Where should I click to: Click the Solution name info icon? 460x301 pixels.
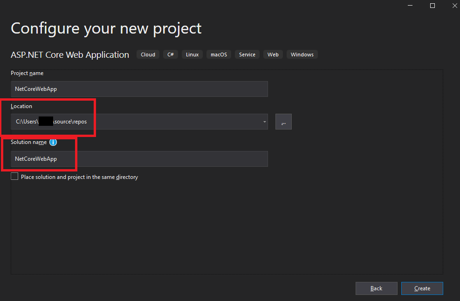(x=53, y=142)
